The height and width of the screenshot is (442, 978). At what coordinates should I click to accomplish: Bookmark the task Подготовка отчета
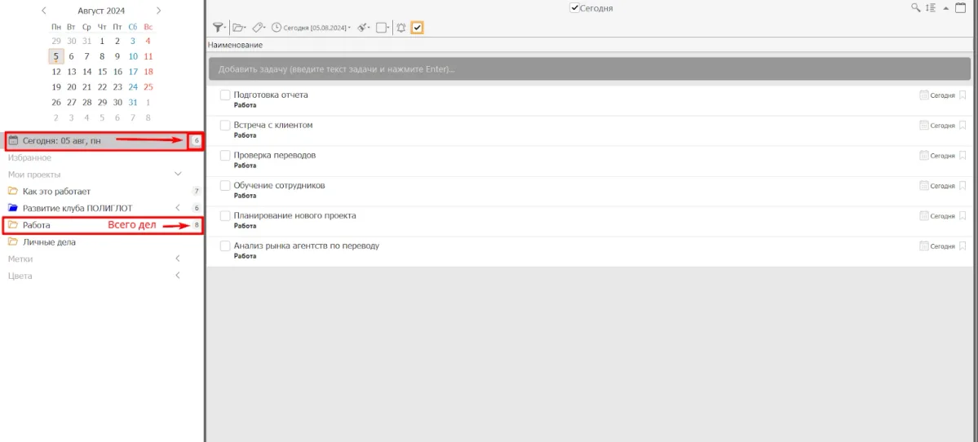[963, 95]
